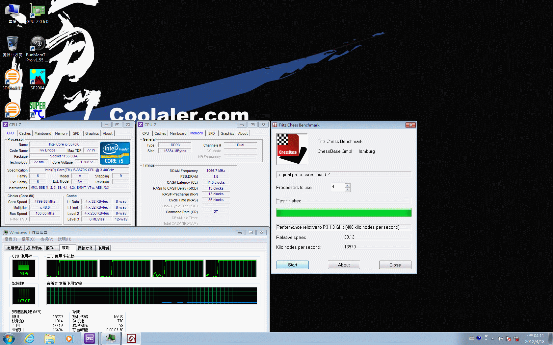Open the RunMemTest Pro desktop icon
Image resolution: width=553 pixels, height=345 pixels.
point(37,49)
